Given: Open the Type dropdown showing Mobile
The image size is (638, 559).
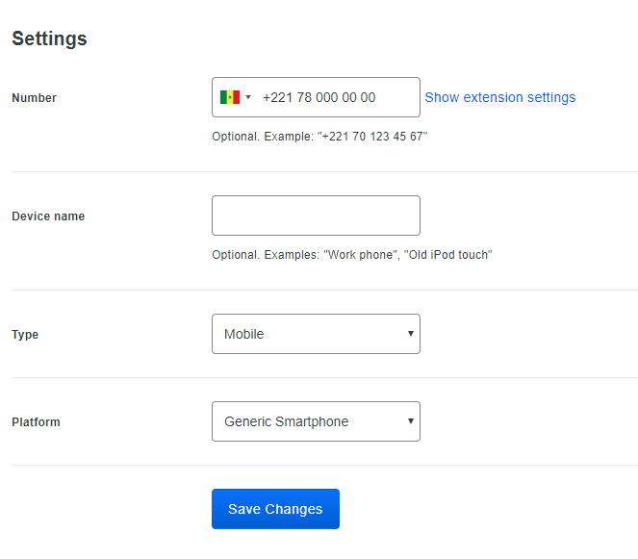Looking at the screenshot, I should coord(308,334).
